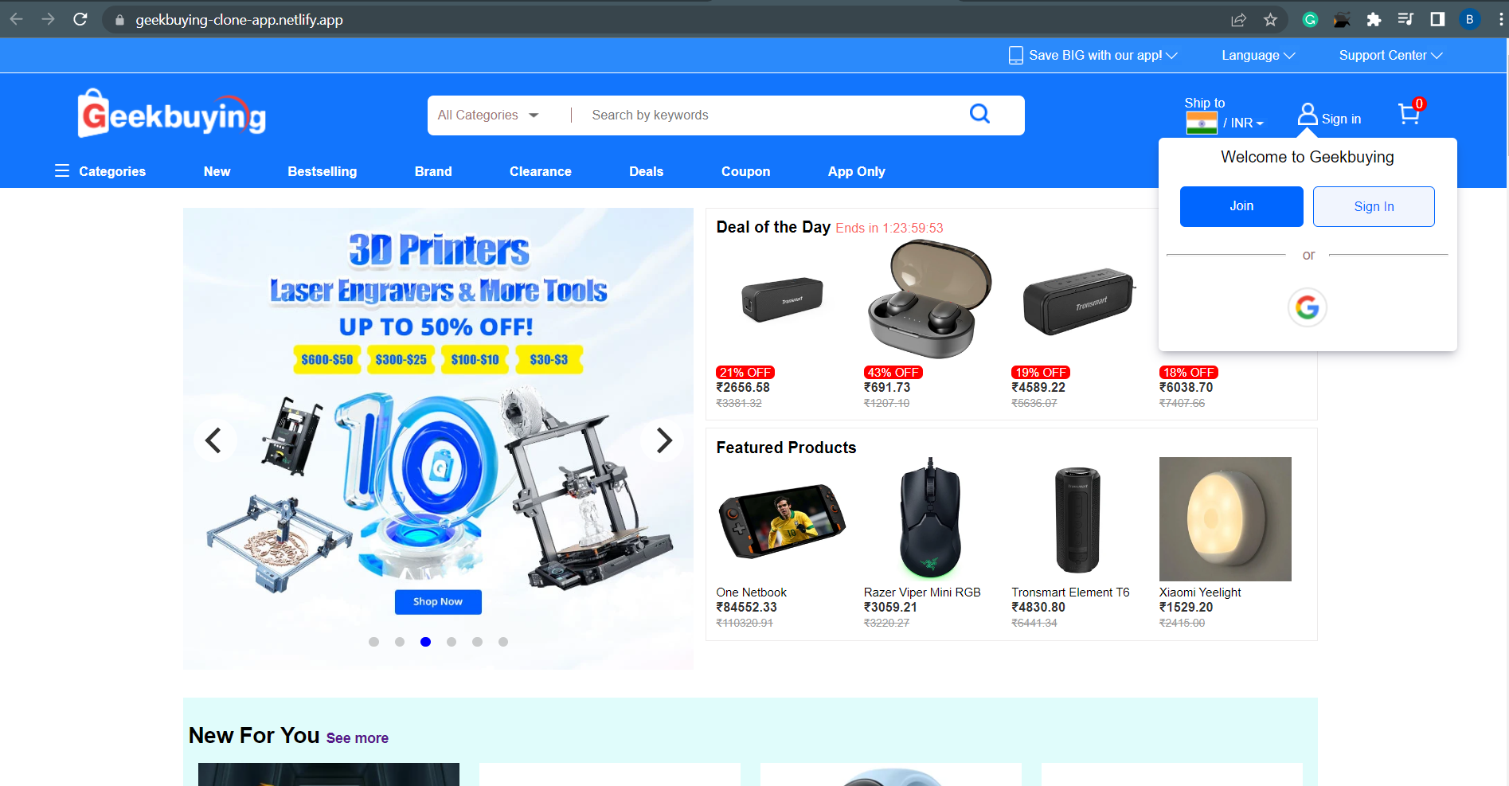Click the blue Join button
This screenshot has width=1509, height=786.
point(1241,206)
